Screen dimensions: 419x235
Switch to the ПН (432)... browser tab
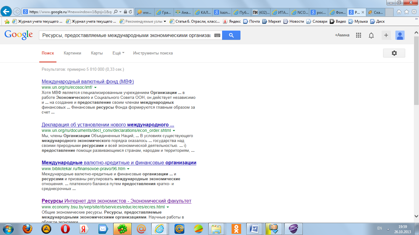point(261,12)
